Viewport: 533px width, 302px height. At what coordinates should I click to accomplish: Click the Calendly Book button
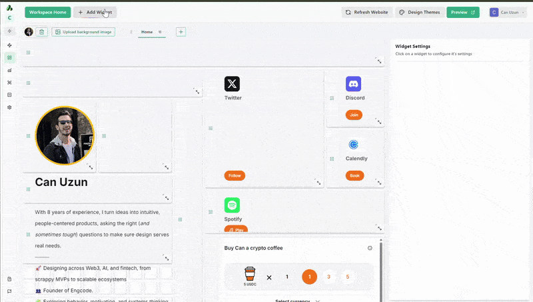(354, 175)
